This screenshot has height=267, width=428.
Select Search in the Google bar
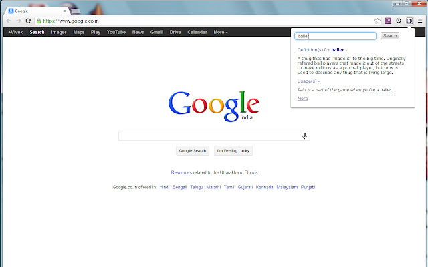(37, 32)
